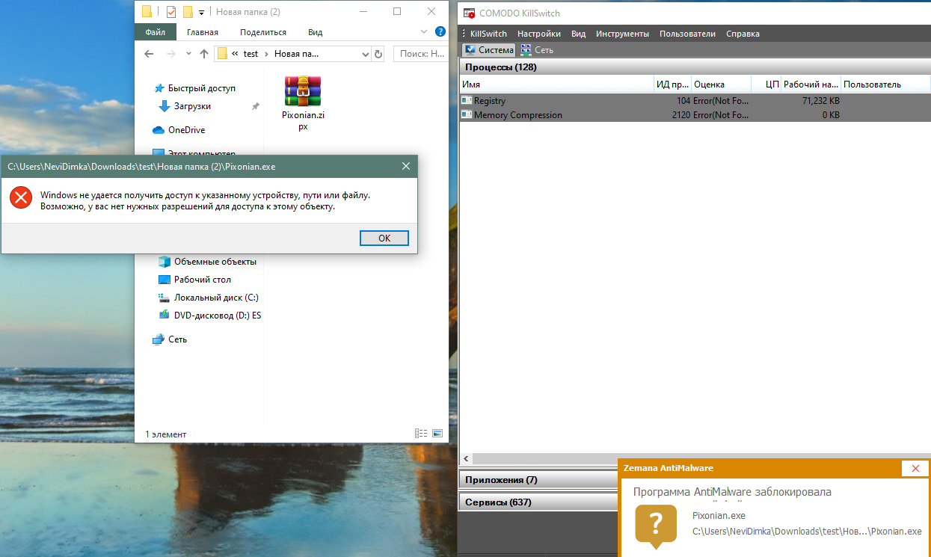The image size is (931, 557).
Task: Click Quick Access Toolbar properties icon
Action: [171, 11]
